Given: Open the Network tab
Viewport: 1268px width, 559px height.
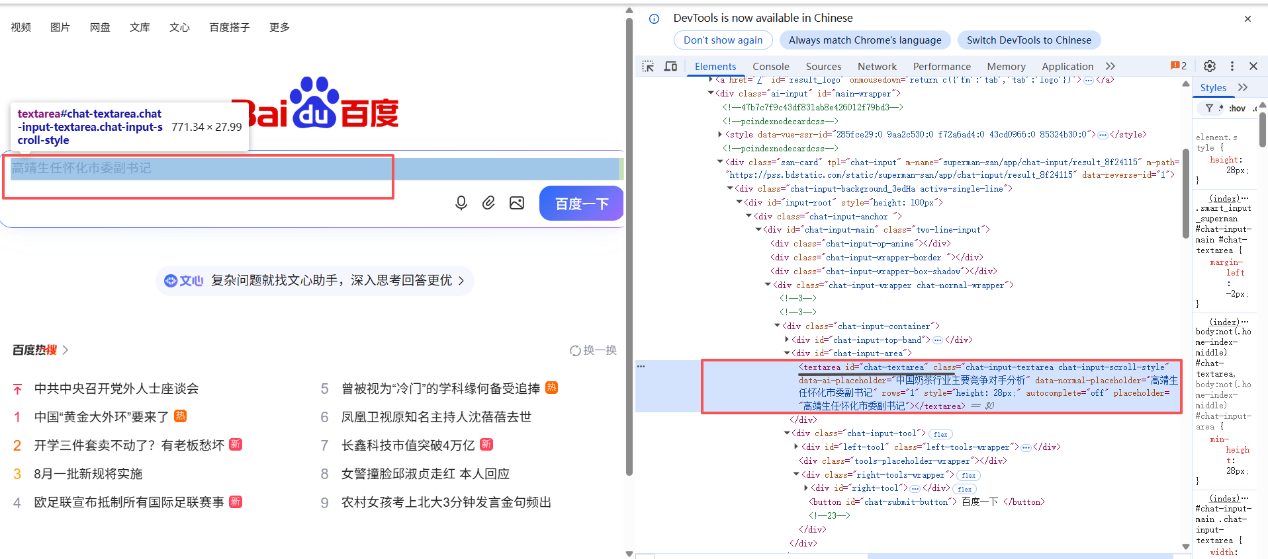Looking at the screenshot, I should click(x=877, y=66).
